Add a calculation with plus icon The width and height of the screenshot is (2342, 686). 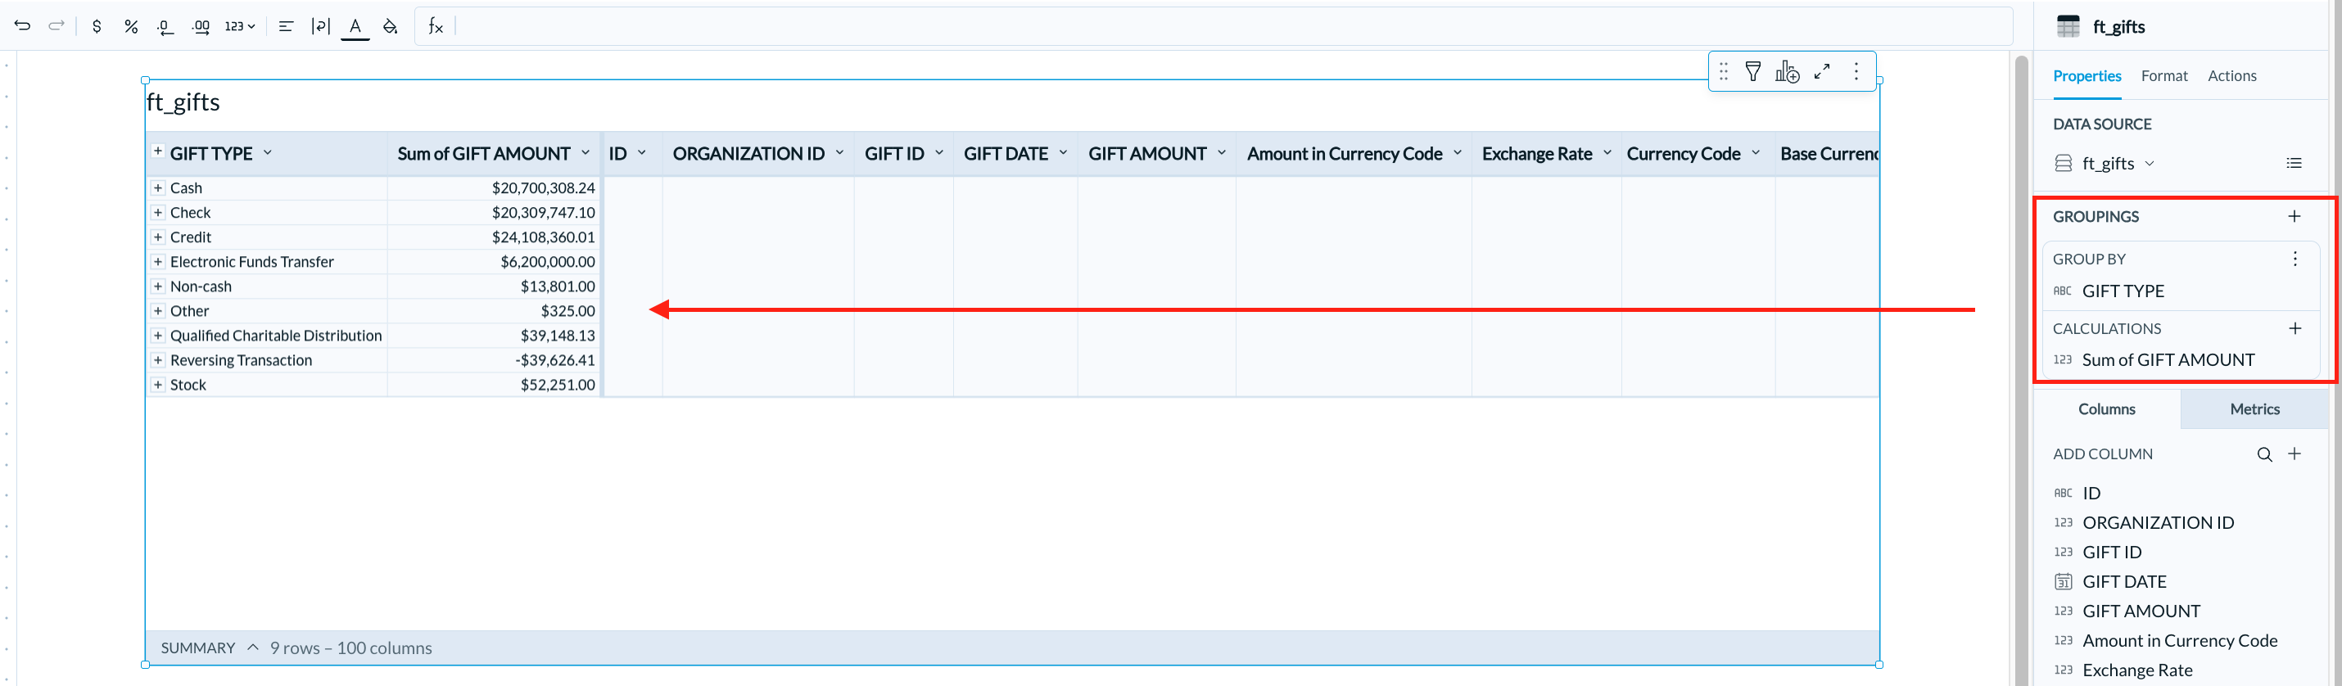2295,328
